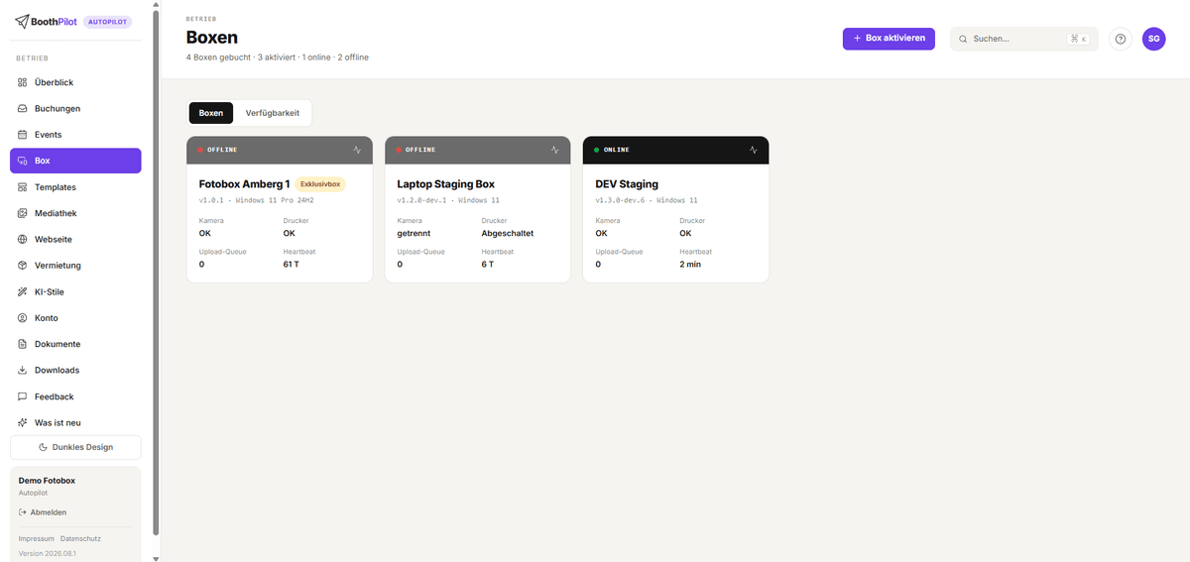Click the Exklusivbox badge
This screenshot has height=562, width=1190.
tap(320, 184)
